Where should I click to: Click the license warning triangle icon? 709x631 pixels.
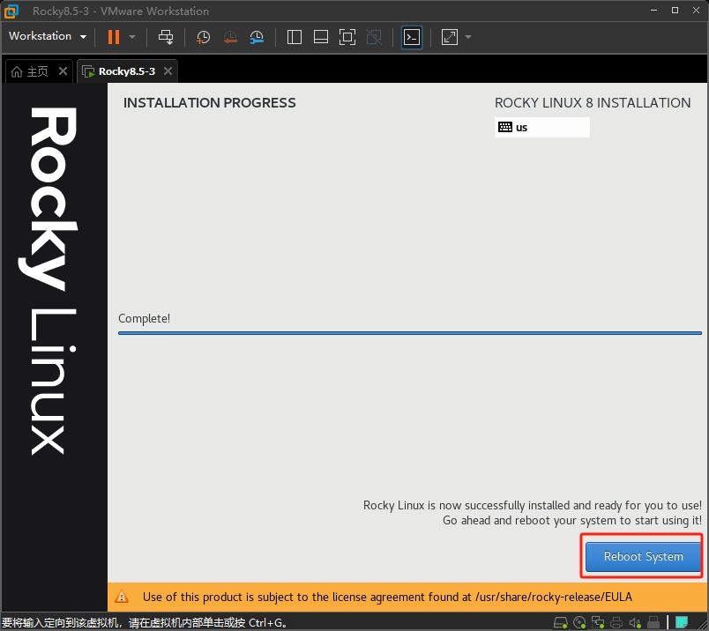click(122, 598)
